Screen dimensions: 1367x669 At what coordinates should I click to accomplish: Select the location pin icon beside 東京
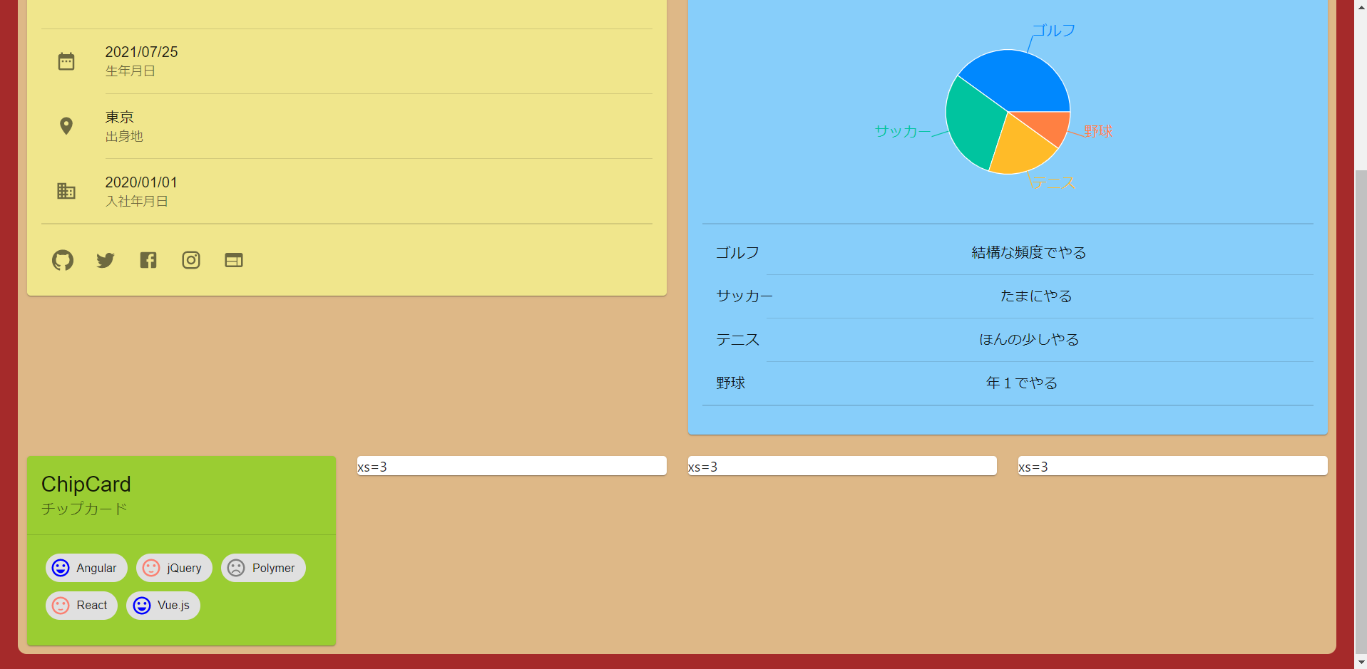[66, 125]
